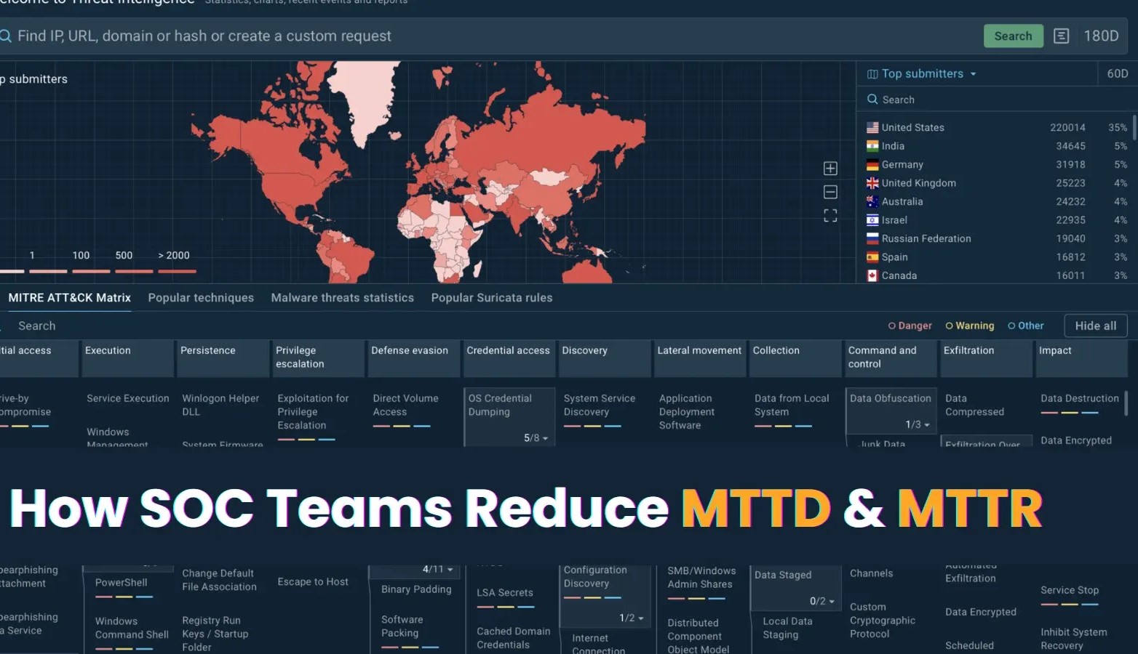Open the Top submitters dropdown
1138x654 pixels.
click(x=929, y=73)
